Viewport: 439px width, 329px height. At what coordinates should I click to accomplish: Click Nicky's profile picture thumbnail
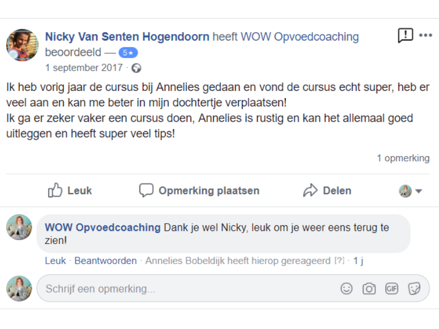pos(22,45)
